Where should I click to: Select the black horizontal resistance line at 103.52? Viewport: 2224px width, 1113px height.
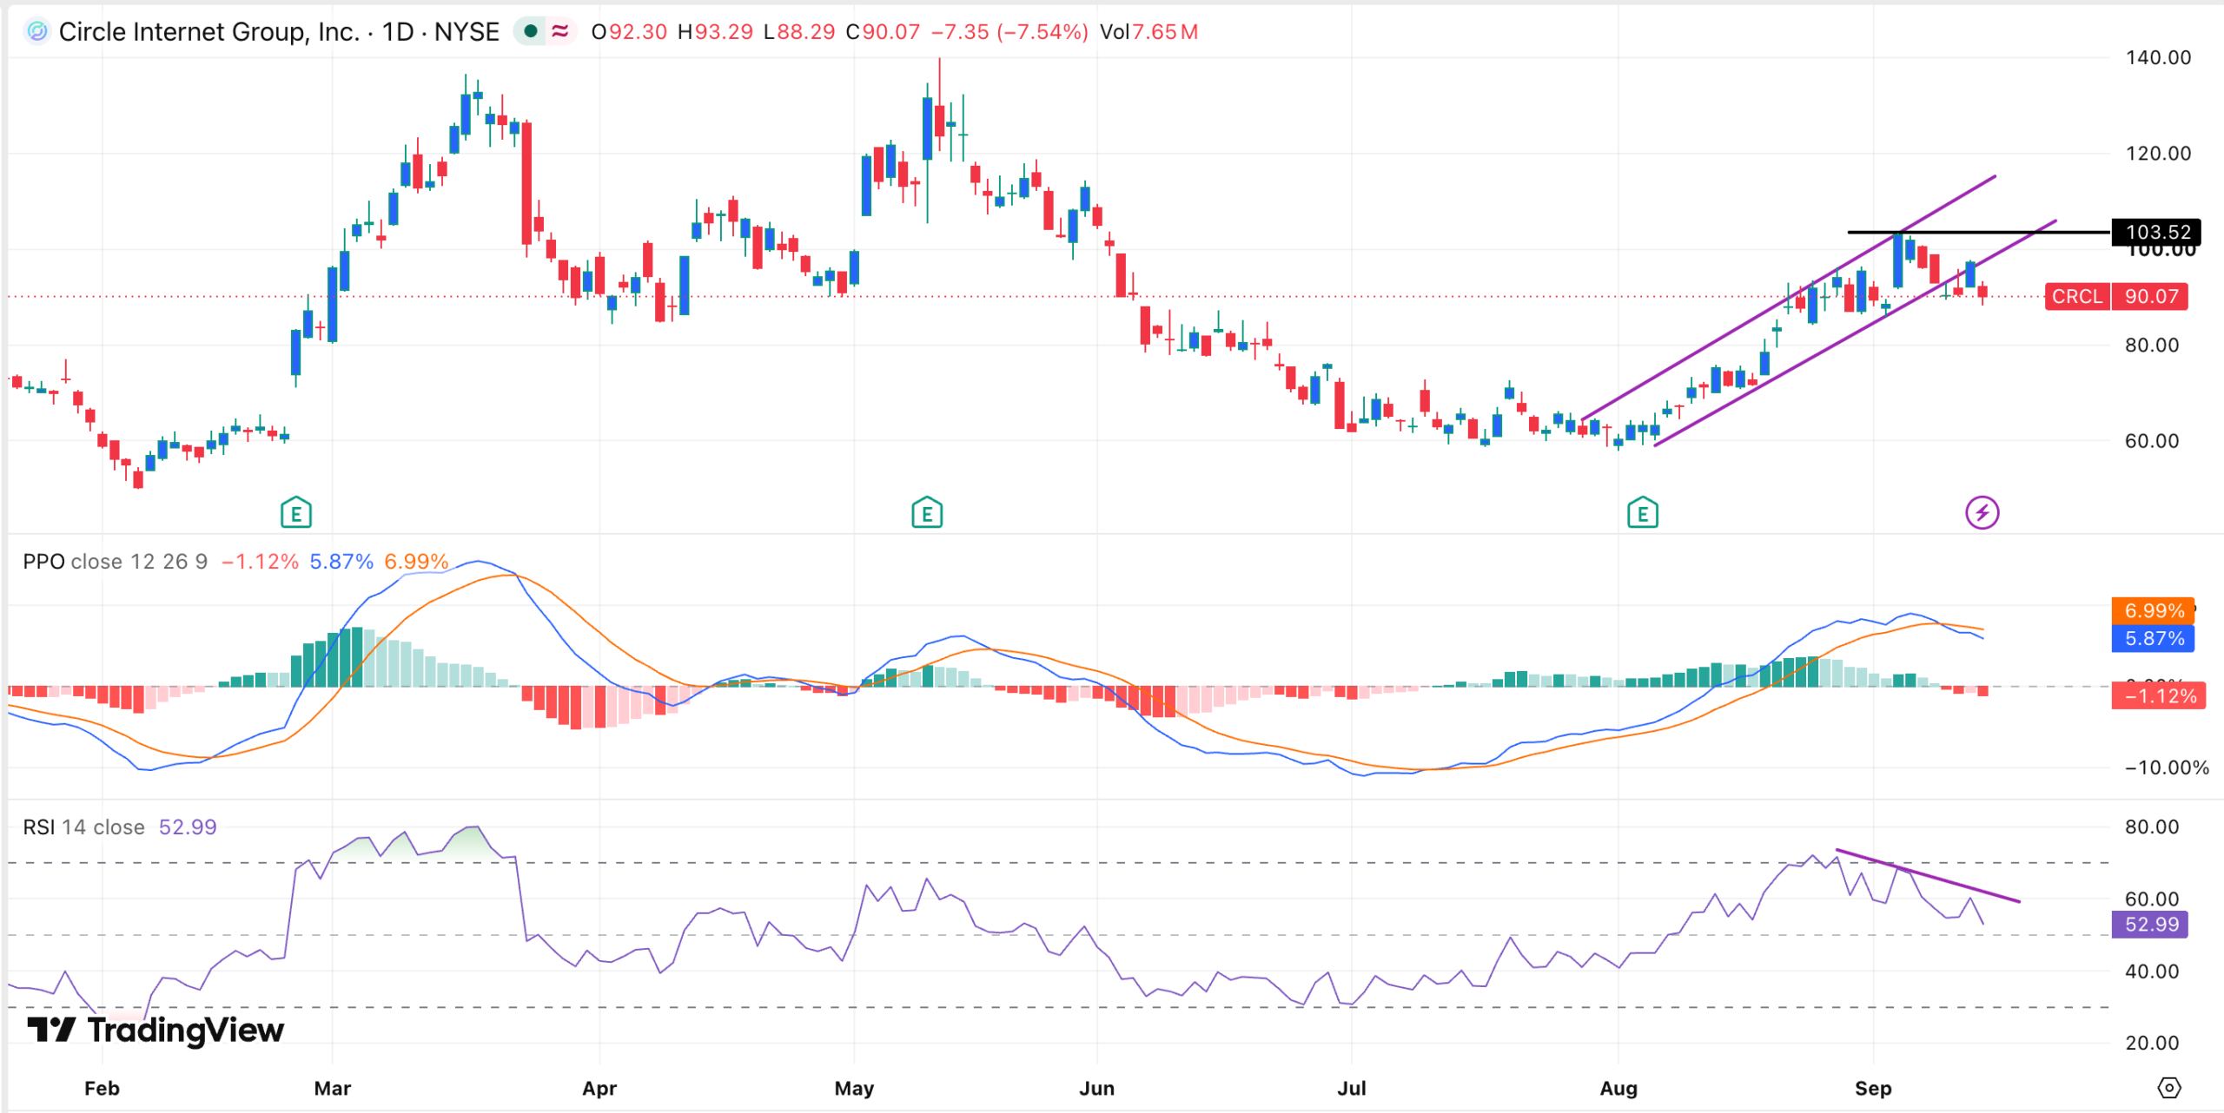tap(1979, 232)
